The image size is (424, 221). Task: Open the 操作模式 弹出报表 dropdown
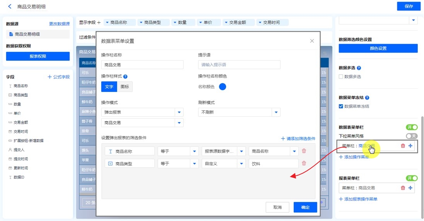[x=179, y=112]
